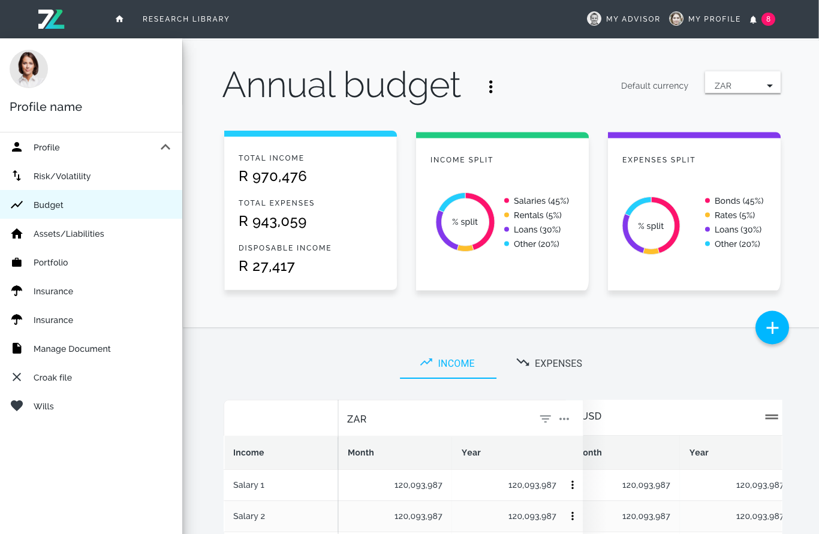Click the filter icon in ZAR column
This screenshot has height=534, width=819.
(x=545, y=419)
